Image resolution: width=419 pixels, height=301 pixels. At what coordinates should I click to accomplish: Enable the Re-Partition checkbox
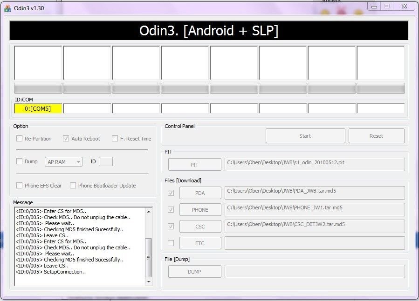[19, 139]
